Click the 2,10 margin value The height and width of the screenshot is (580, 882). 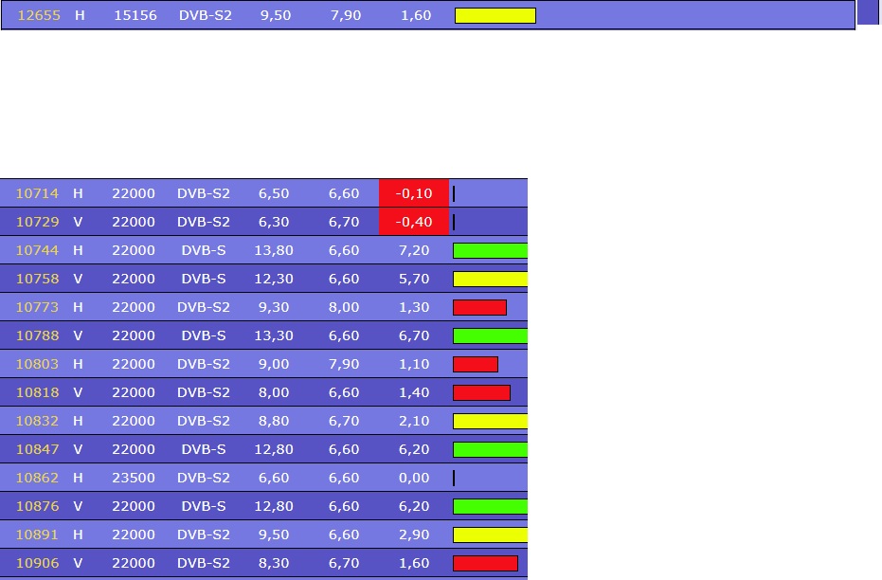(x=414, y=421)
